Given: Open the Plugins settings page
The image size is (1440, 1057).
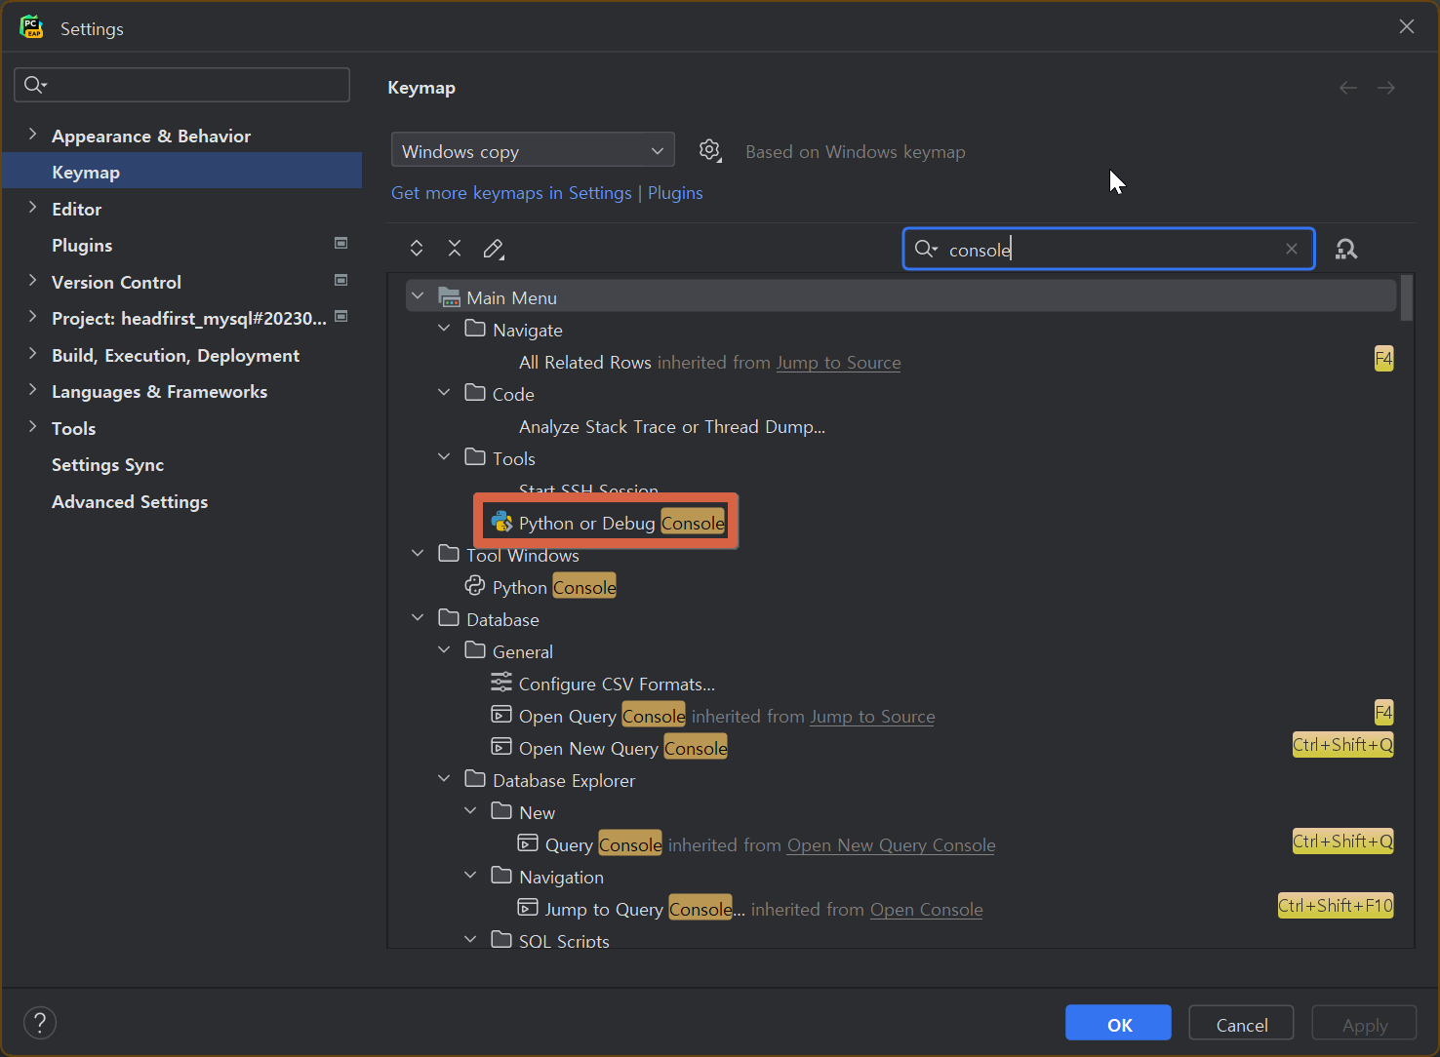Looking at the screenshot, I should click(82, 245).
